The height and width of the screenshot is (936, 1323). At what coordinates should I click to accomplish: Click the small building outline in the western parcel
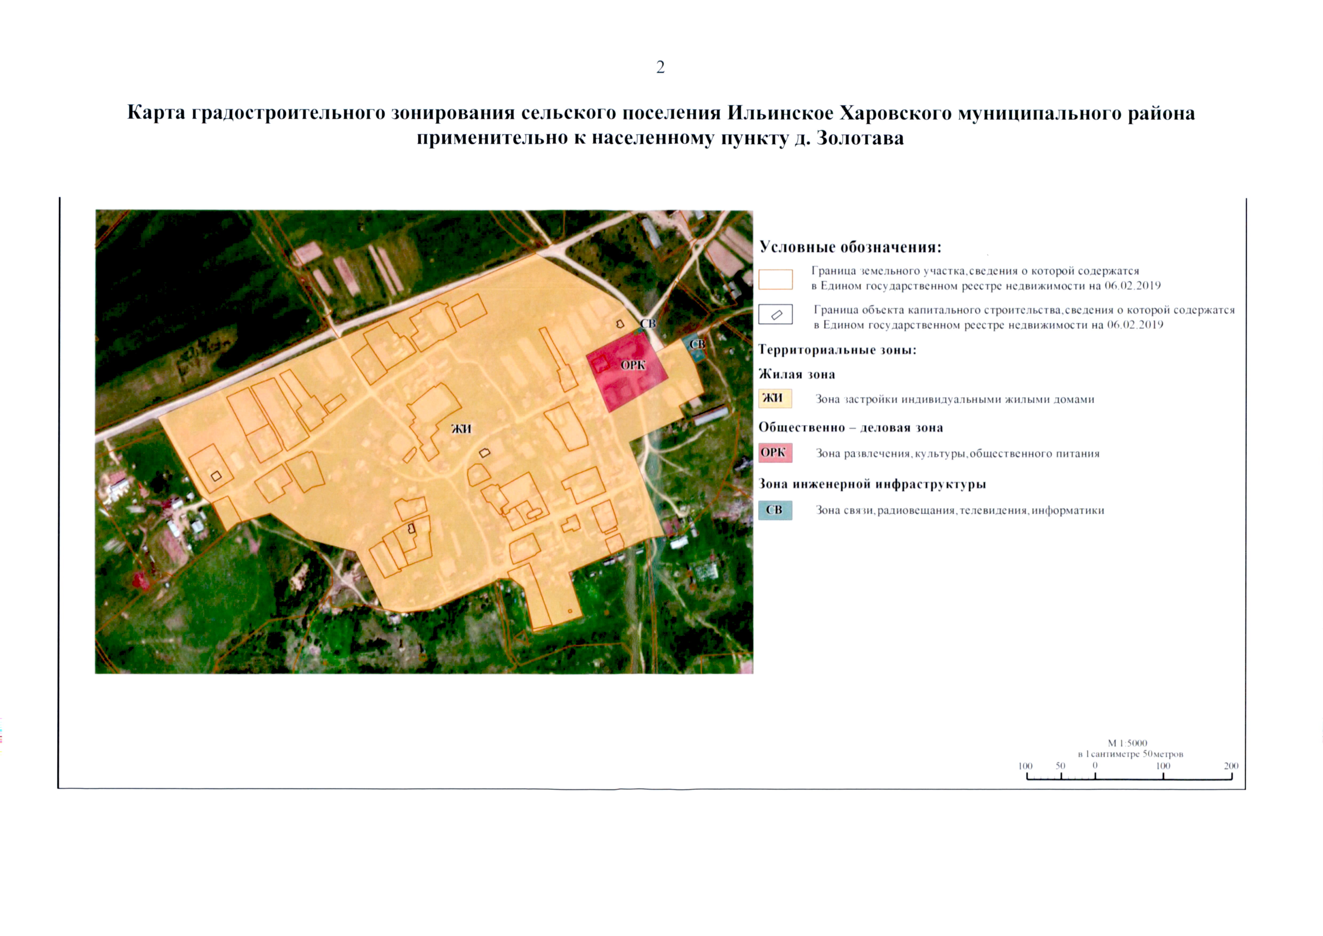(x=216, y=476)
